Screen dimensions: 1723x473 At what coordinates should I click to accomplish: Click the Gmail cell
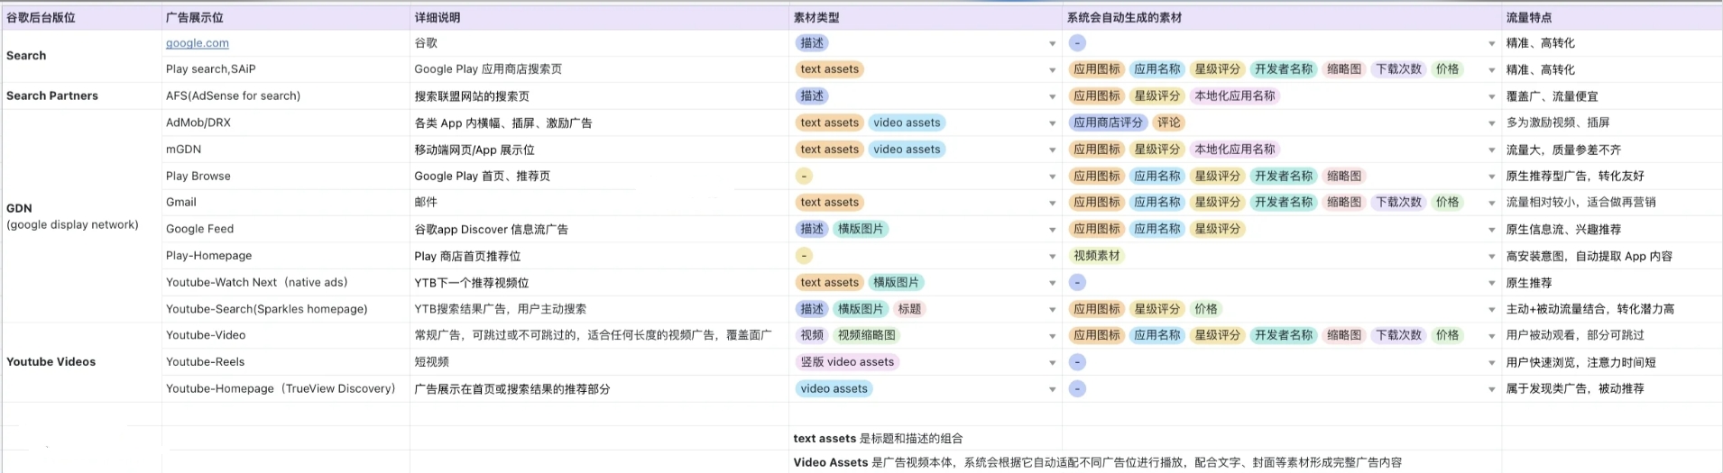pyautogui.click(x=286, y=203)
